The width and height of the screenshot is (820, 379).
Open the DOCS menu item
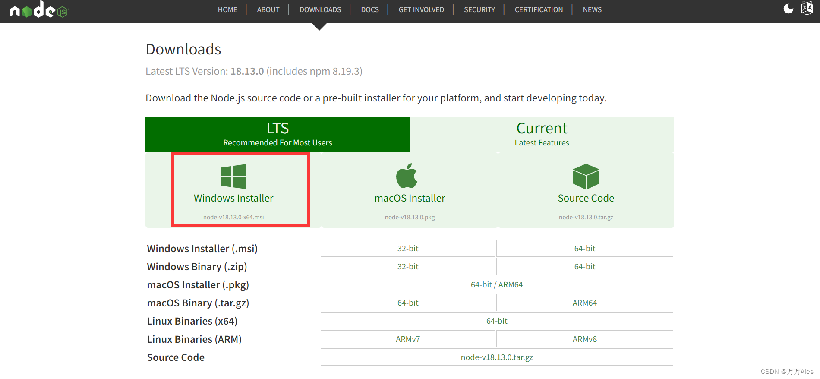coord(370,9)
